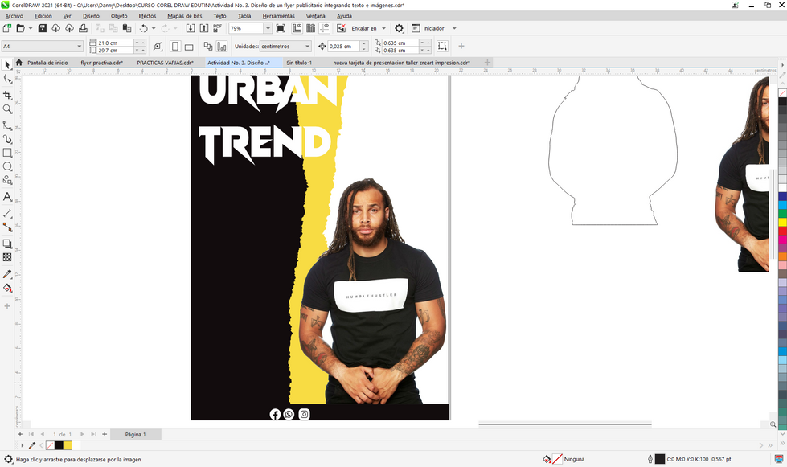Switch to the flyer practiva.cdr tab
Viewport: 787px width, 467px height.
[102, 63]
